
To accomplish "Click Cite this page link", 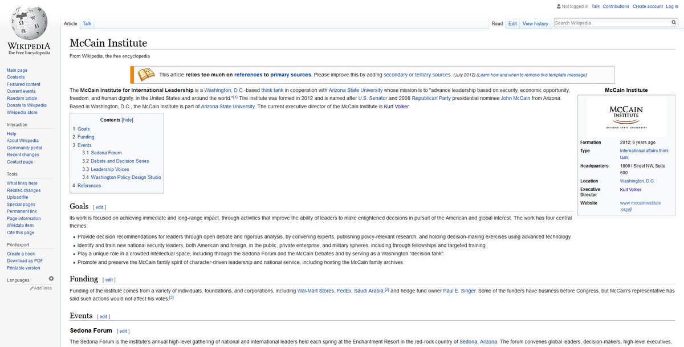I will point(21,232).
